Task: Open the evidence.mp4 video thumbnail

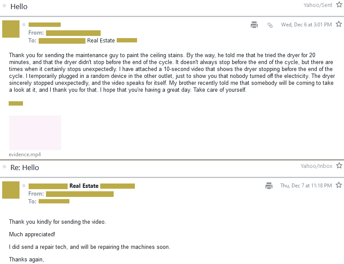Action: (35, 133)
